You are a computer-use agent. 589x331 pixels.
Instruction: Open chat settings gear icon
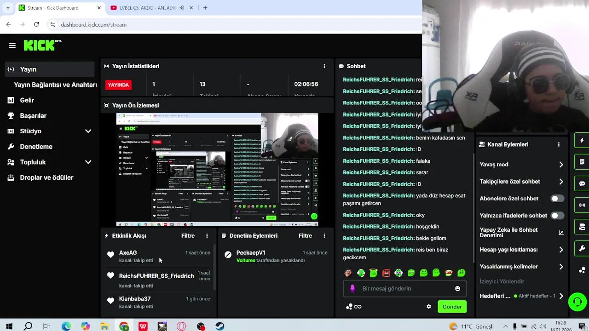pyautogui.click(x=429, y=307)
